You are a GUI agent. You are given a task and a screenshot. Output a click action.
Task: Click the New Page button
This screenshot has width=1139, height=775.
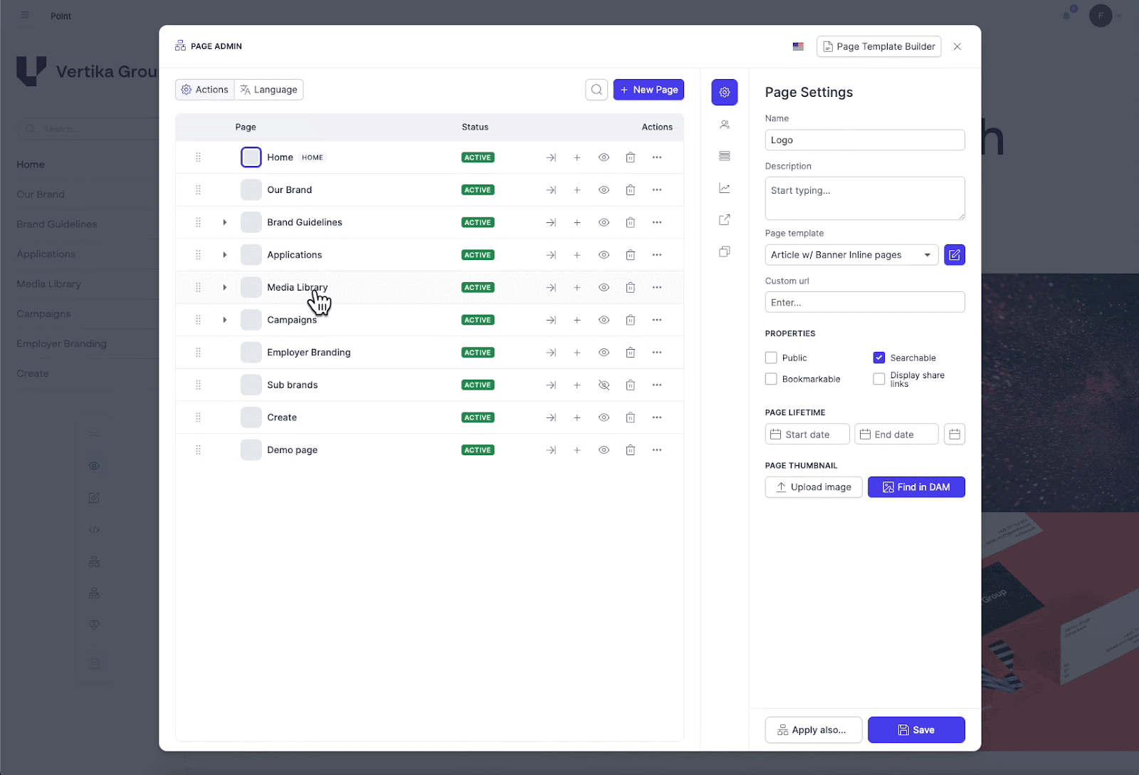[x=648, y=89]
